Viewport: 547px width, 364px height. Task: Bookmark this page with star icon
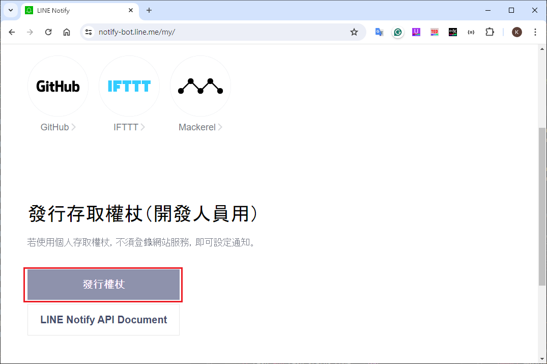(x=354, y=32)
